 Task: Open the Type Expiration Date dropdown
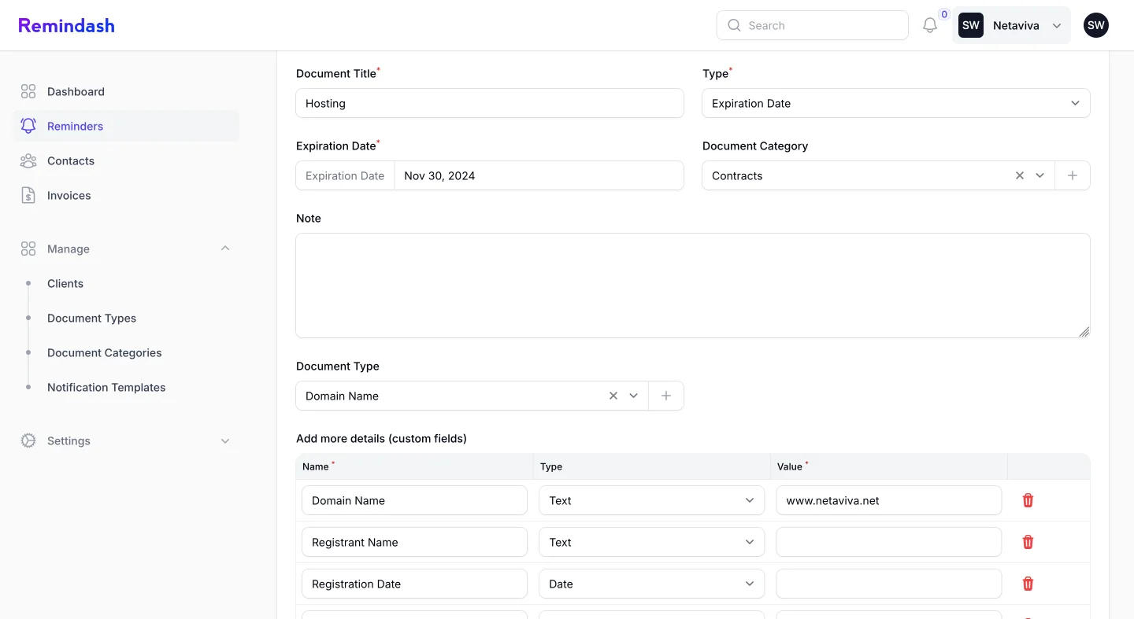896,103
